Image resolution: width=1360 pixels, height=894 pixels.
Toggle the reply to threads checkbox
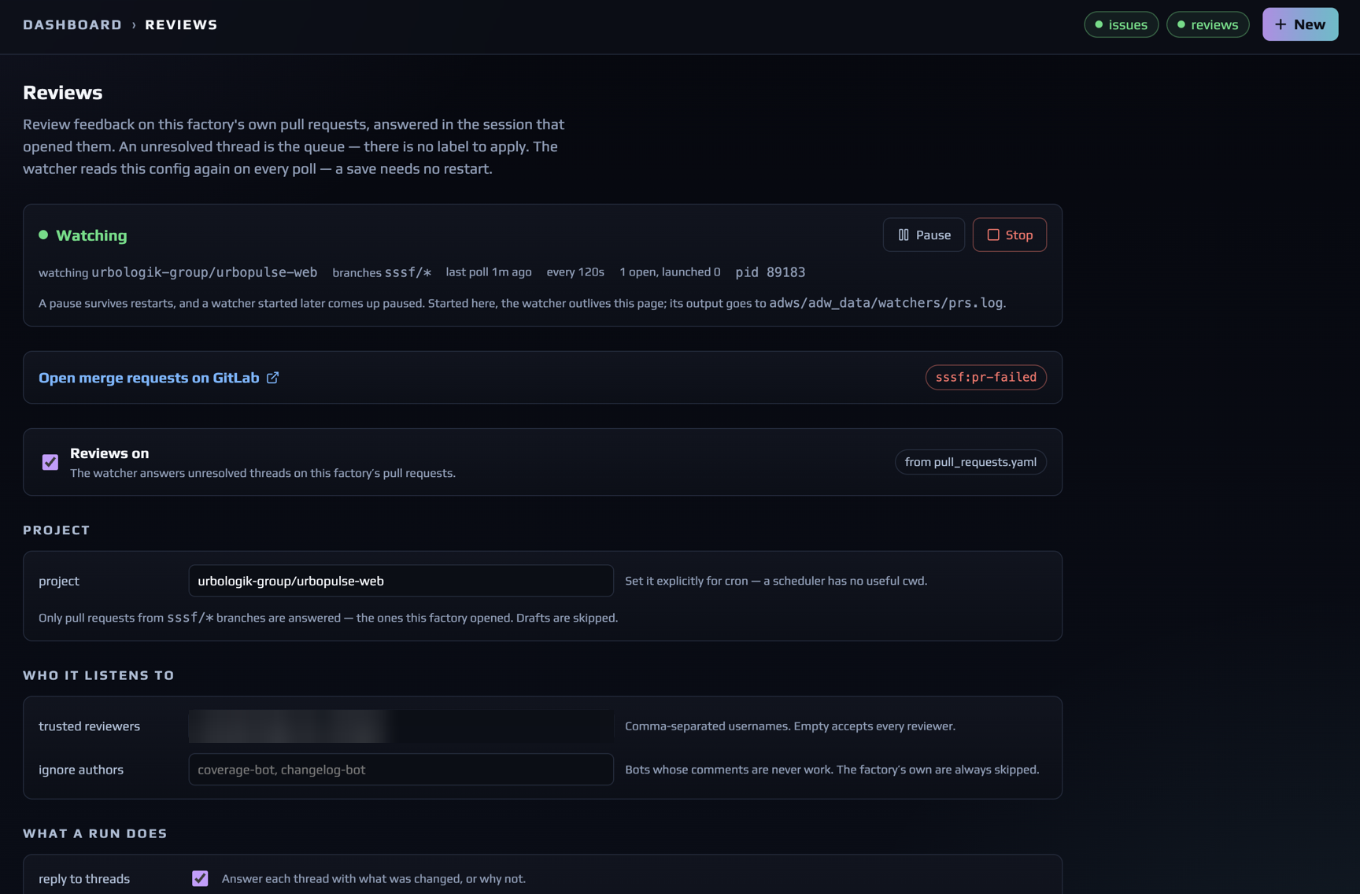click(200, 878)
